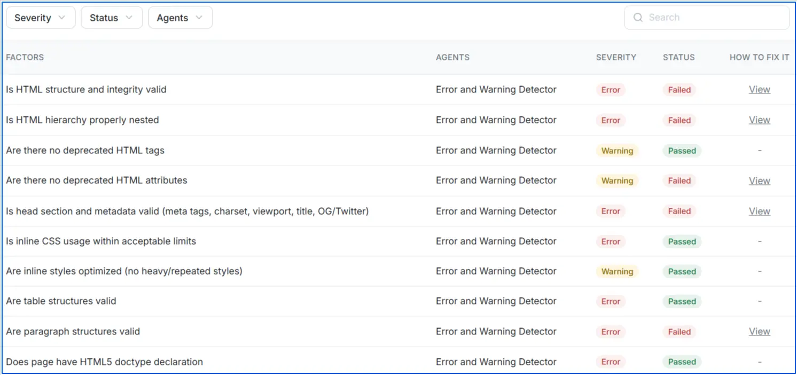Select the HTML5 doctype declaration factor row

[104, 362]
